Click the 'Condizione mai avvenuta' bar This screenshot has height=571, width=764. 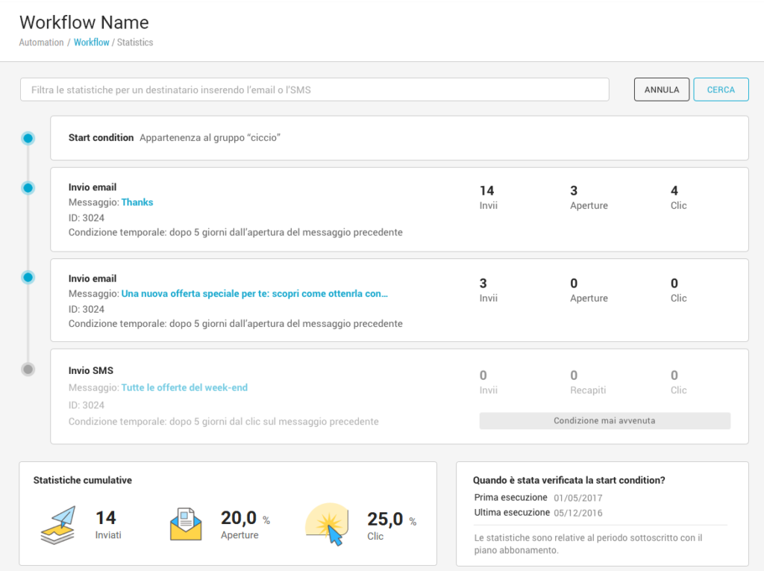pyautogui.click(x=604, y=421)
